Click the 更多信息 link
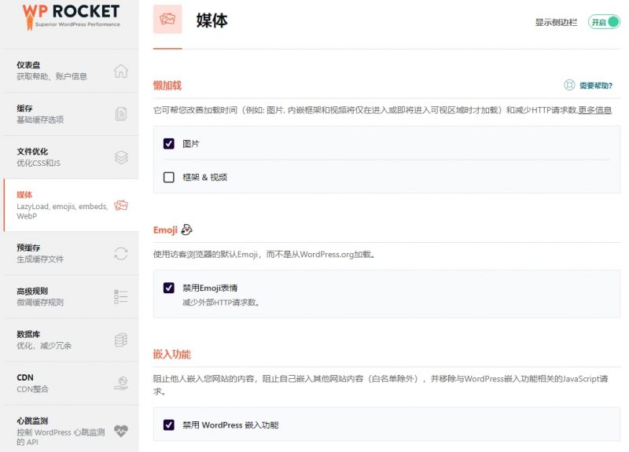 [x=595, y=110]
